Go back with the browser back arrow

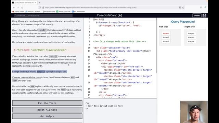pyautogui.click(x=14, y=8)
